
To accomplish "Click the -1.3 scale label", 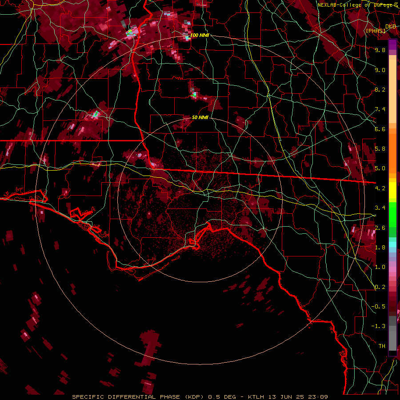I will (x=378, y=326).
